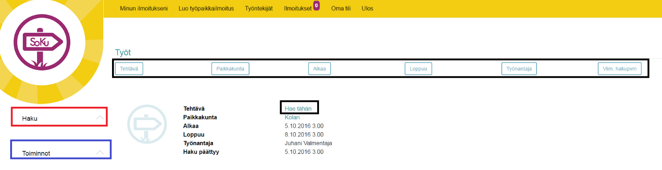Click end date 8.10.2016 3.00
662x170 pixels.
tap(304, 135)
